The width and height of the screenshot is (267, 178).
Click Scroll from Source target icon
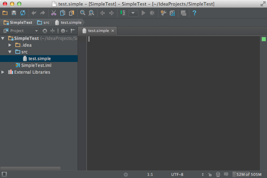(x=45, y=31)
